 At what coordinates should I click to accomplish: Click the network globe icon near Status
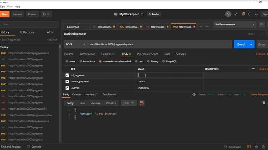click(194, 95)
